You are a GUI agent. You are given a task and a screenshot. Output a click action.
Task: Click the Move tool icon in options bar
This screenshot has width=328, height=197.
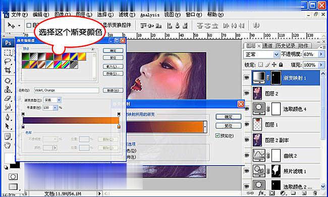[x=11, y=26]
